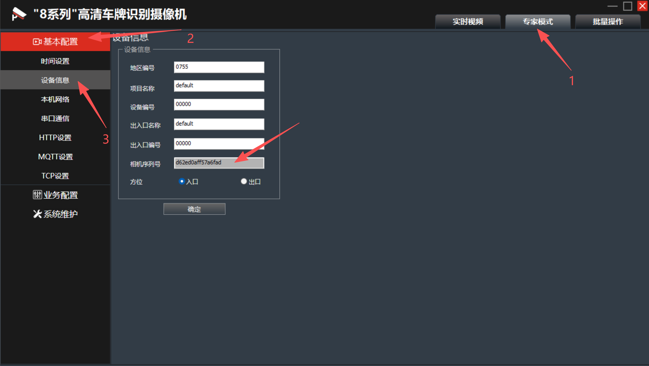649x366 pixels.
Task: Collapse the 基本配置 section
Action: point(55,42)
